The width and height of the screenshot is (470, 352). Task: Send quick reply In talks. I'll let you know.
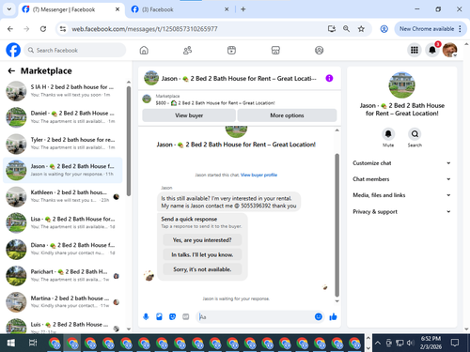[x=202, y=254]
